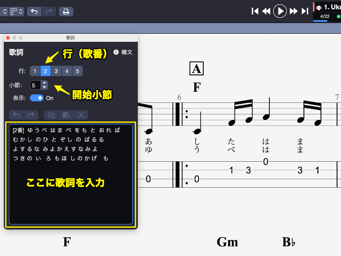Click the Undo arrow in main toolbar
Image resolution: width=341 pixels, height=256 pixels.
pyautogui.click(x=34, y=12)
